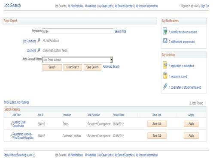The image size is (213, 165).
Task: Click the notifications received icon
Action: pos(165,41)
